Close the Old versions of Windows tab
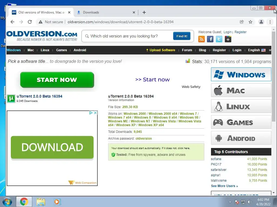 pyautogui.click(x=69, y=12)
